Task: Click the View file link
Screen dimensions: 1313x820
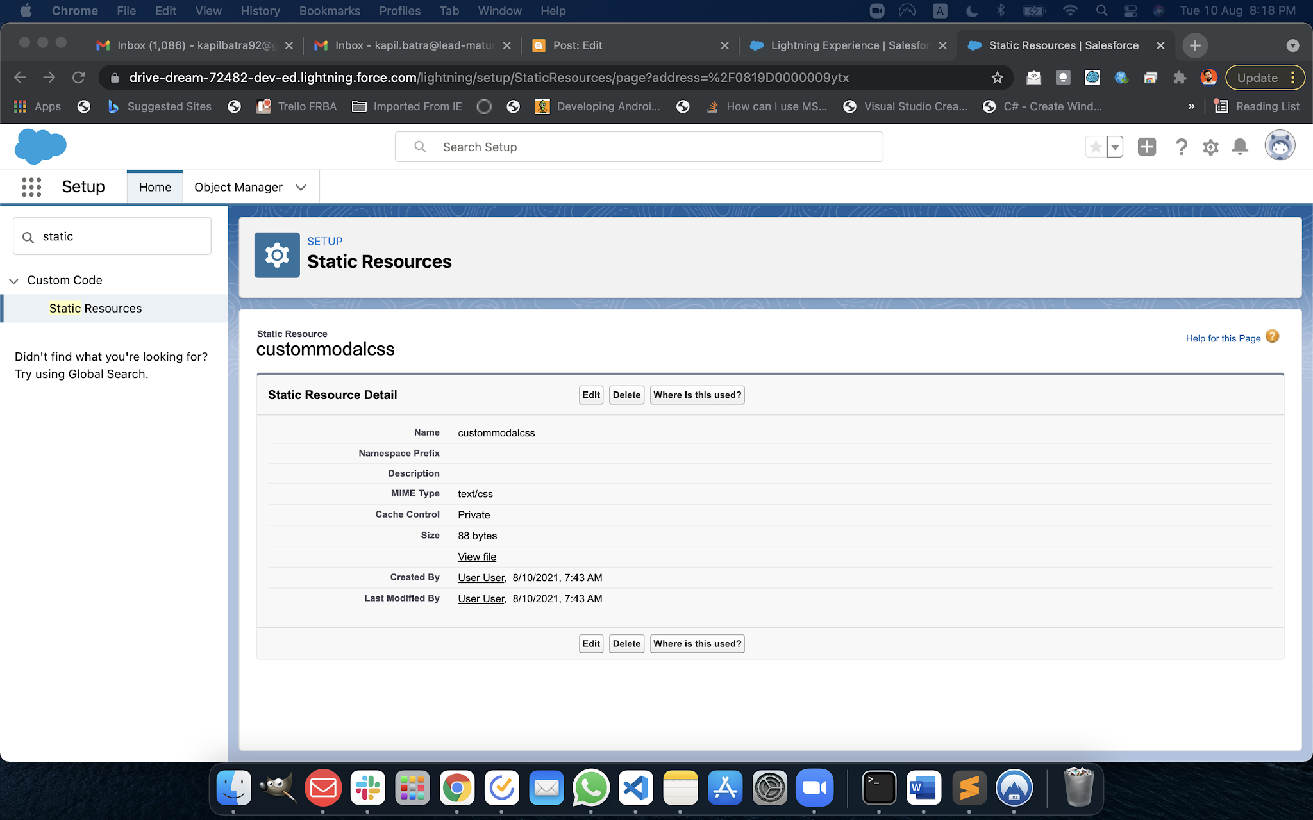Action: (x=476, y=556)
